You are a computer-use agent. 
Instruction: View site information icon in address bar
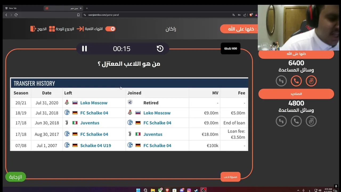85,15
